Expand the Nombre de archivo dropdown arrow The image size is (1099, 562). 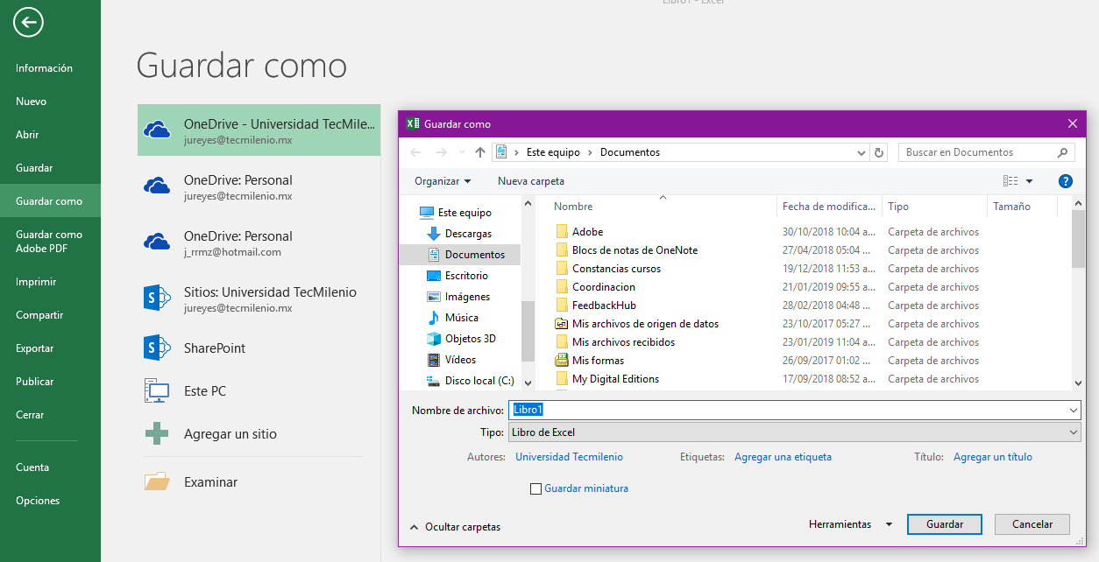tap(1074, 410)
